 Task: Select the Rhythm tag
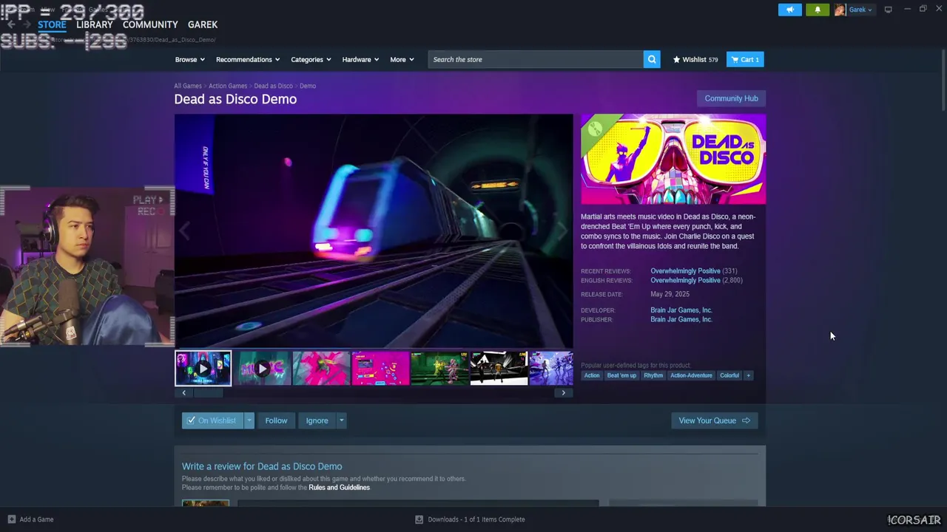(x=653, y=375)
